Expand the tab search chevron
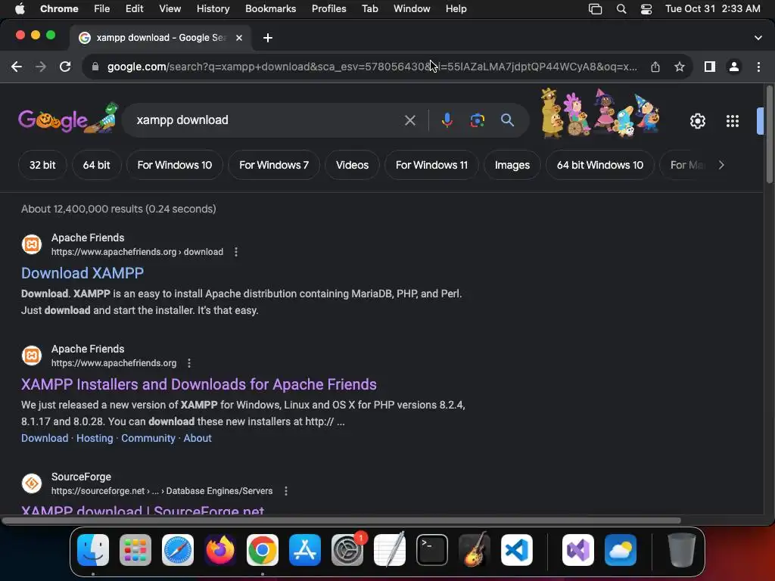Screen dimensions: 775x581 point(758,38)
